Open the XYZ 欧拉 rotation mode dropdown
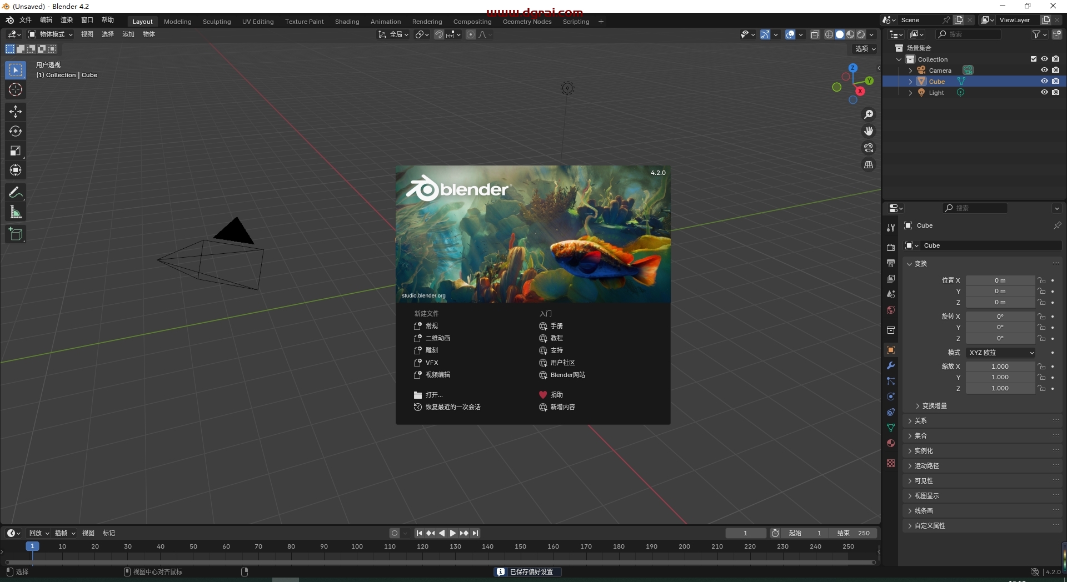The image size is (1067, 582). coord(1001,353)
